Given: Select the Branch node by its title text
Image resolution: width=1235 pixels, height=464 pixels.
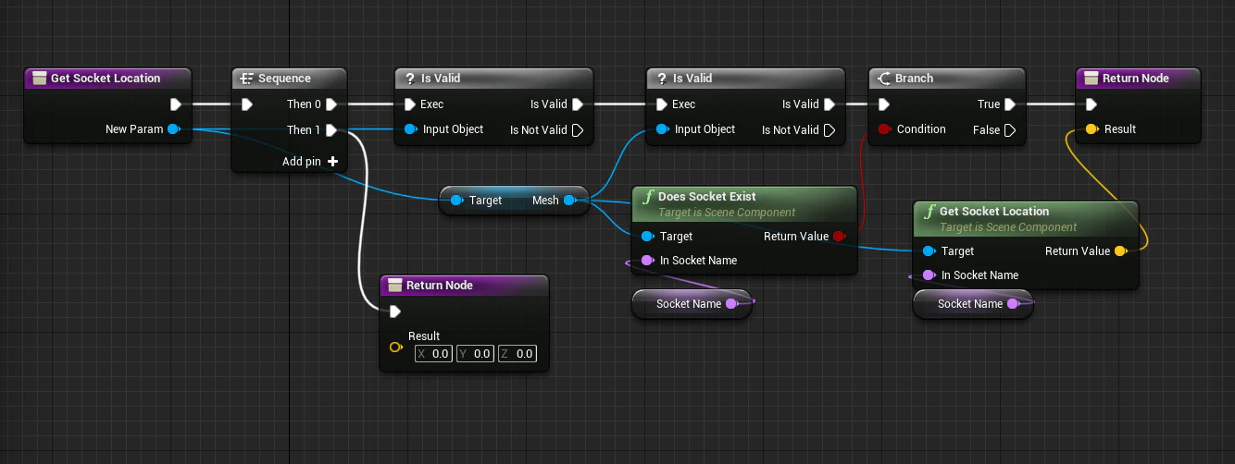Looking at the screenshot, I should (915, 79).
